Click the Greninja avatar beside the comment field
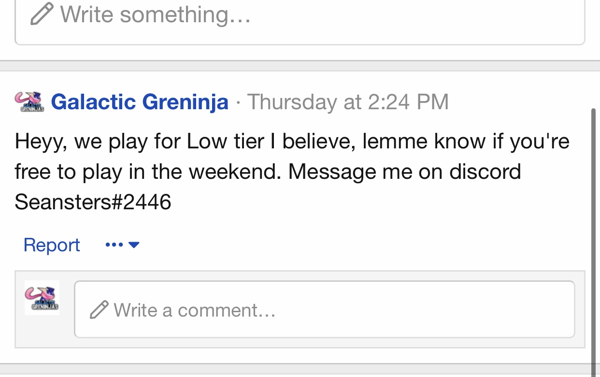The height and width of the screenshot is (377, 600). [42, 298]
